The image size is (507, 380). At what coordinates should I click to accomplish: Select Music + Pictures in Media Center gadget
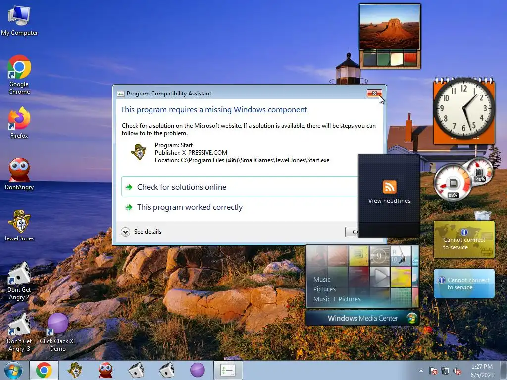[337, 299]
